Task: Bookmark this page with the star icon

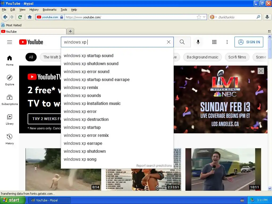Action: (x=199, y=17)
